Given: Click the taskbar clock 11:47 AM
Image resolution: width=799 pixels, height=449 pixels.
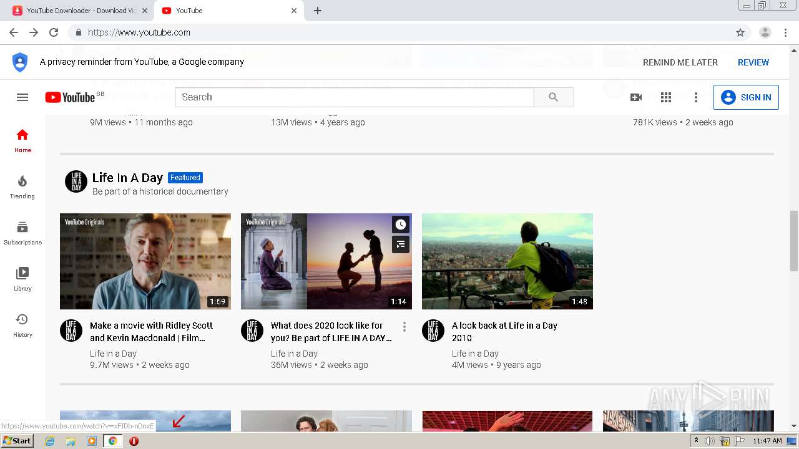Looking at the screenshot, I should tap(767, 441).
